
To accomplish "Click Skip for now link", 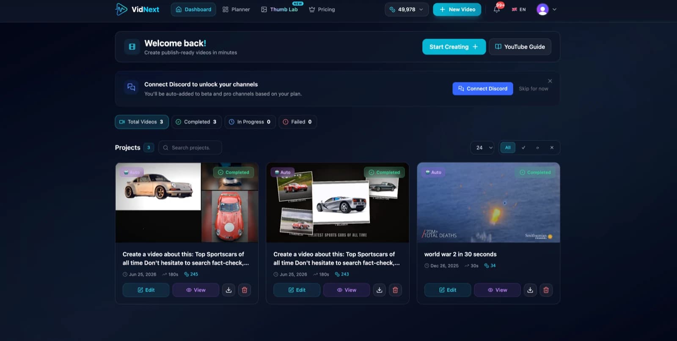I will (534, 89).
